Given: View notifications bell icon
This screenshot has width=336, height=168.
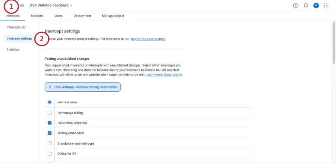Looking at the screenshot, I should [x=306, y=6].
